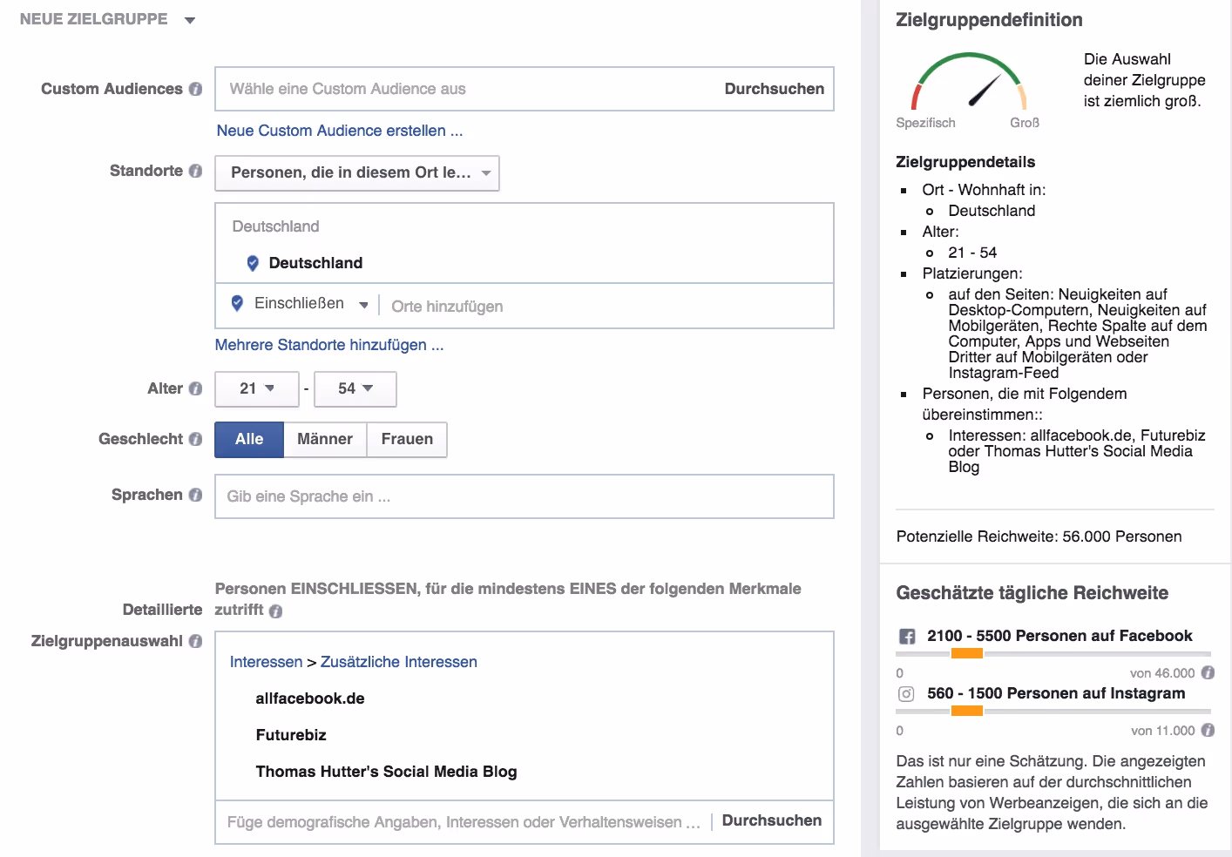The height and width of the screenshot is (857, 1232).
Task: Click 'Zielgruppendefinition' heading
Action: [989, 20]
